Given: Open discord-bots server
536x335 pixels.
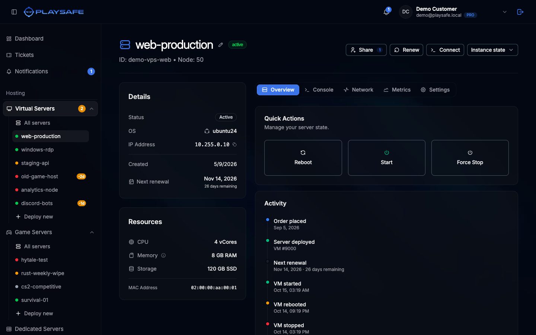Looking at the screenshot, I should pyautogui.click(x=51, y=203).
